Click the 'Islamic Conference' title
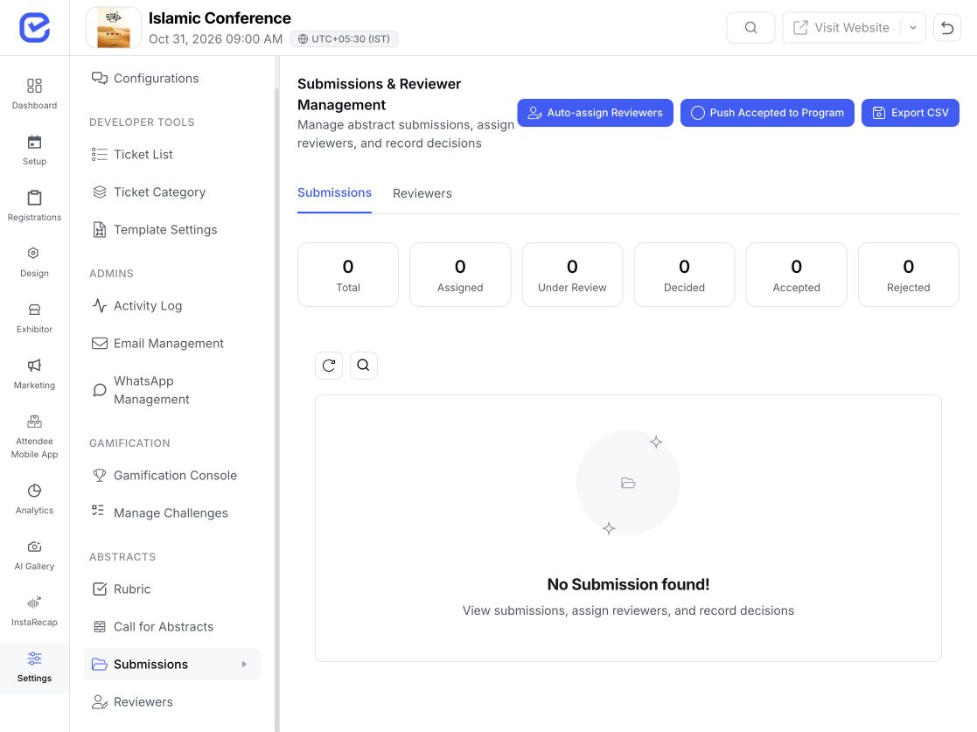The width and height of the screenshot is (977, 732). (x=220, y=18)
